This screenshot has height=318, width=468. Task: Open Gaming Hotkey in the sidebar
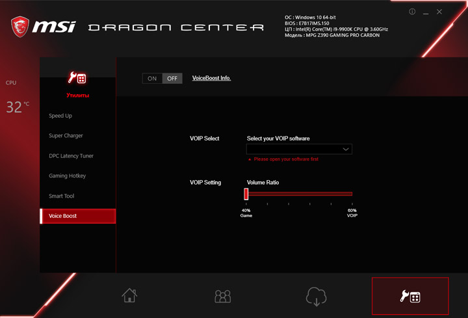[67, 176]
